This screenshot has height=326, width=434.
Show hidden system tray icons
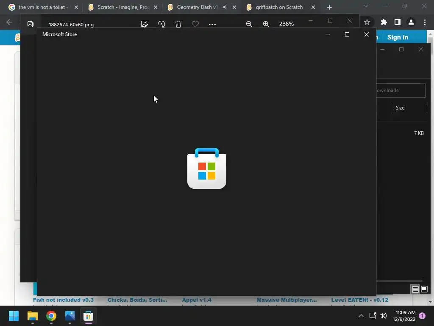coord(361,316)
